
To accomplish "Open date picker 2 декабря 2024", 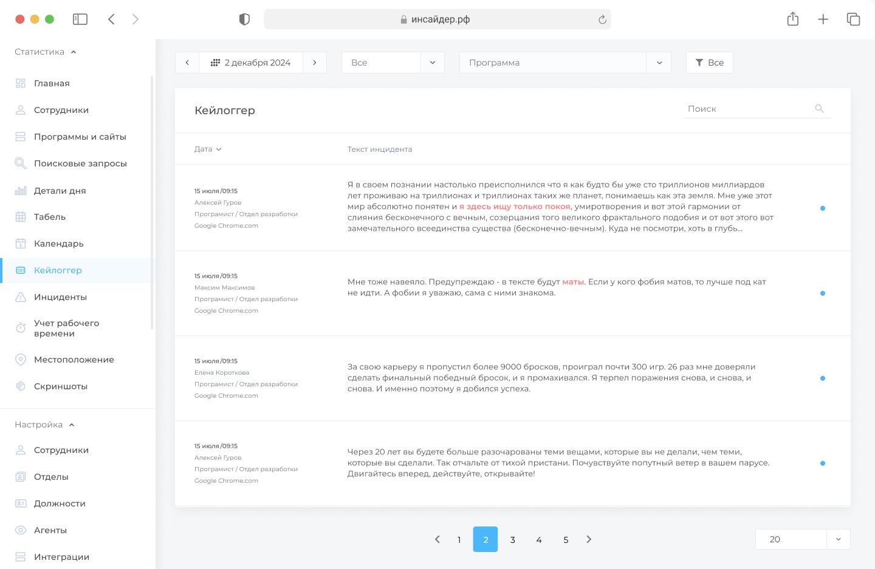I will point(251,63).
